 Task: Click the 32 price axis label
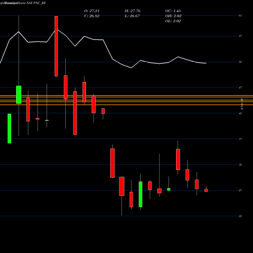[x=240, y=165]
